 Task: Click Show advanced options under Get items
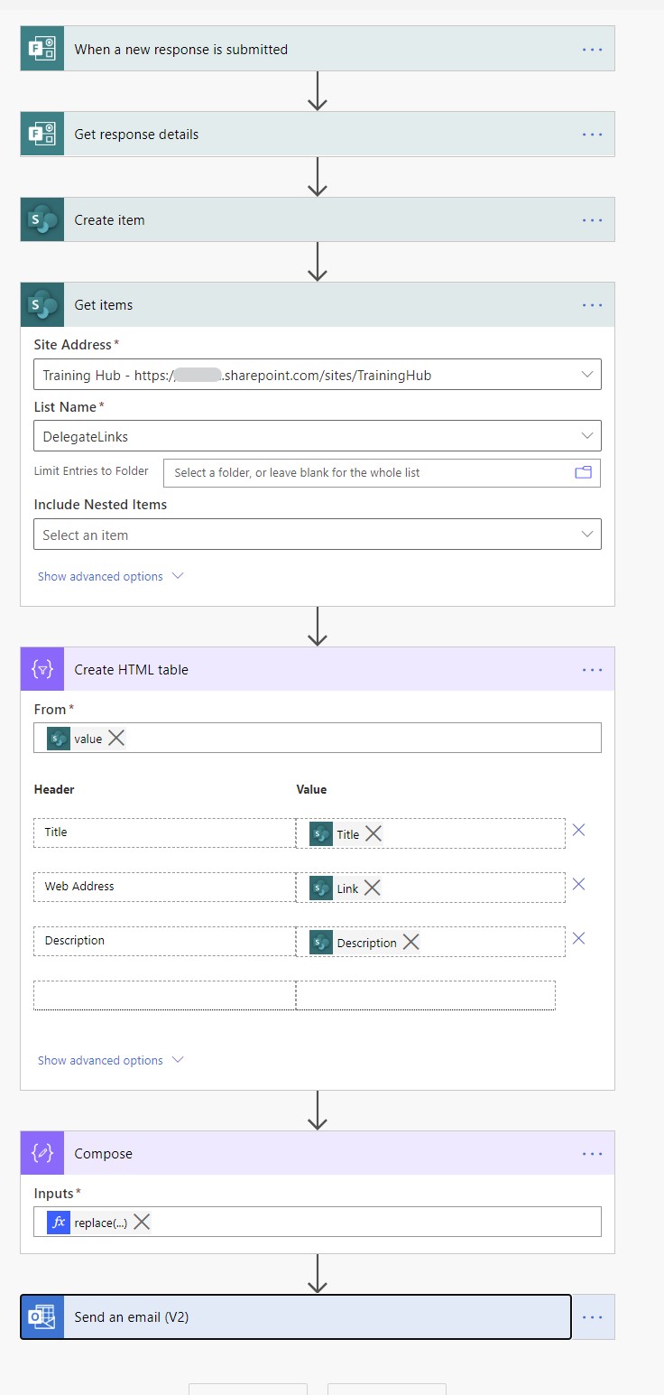[x=102, y=575]
